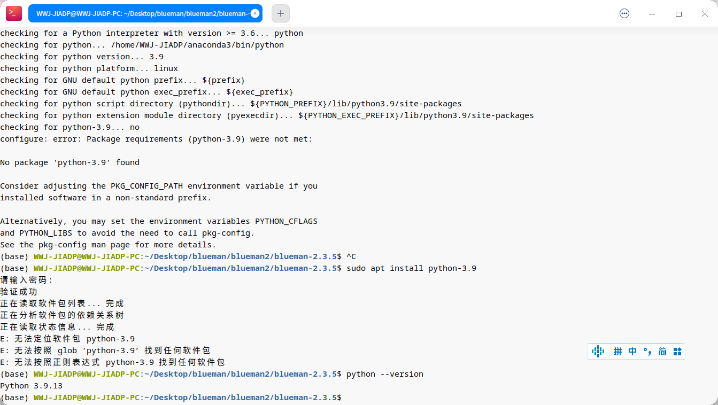This screenshot has width=718, height=405.
Task: Minimize the terminal window
Action: (x=652, y=14)
